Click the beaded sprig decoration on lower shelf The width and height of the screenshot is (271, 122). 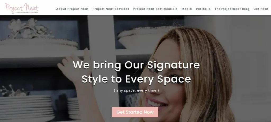(x=12, y=90)
